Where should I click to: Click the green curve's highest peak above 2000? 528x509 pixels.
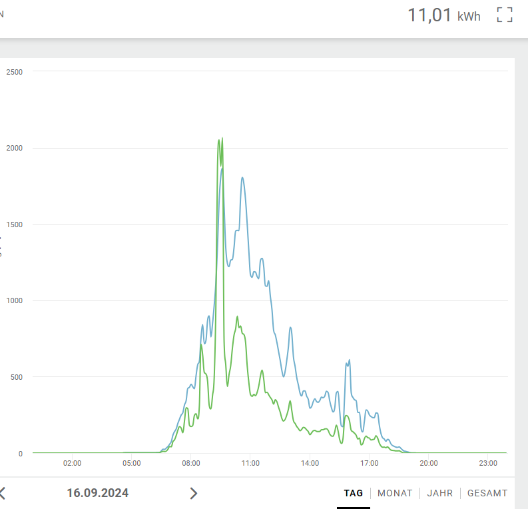220,139
